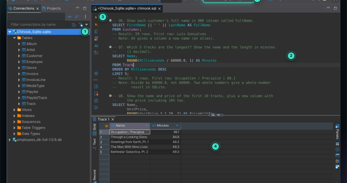Click the load SQL script file icon
This screenshot has width=347, height=183.
(x=96, y=86)
